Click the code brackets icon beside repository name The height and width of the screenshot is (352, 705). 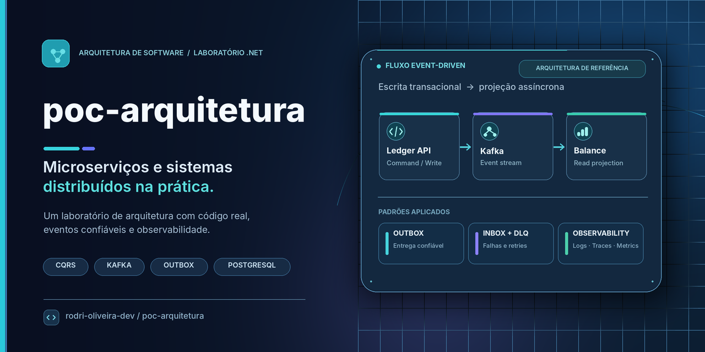coord(51,317)
